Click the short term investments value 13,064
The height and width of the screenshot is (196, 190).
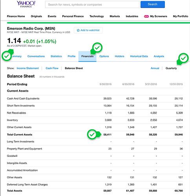tap(108, 106)
